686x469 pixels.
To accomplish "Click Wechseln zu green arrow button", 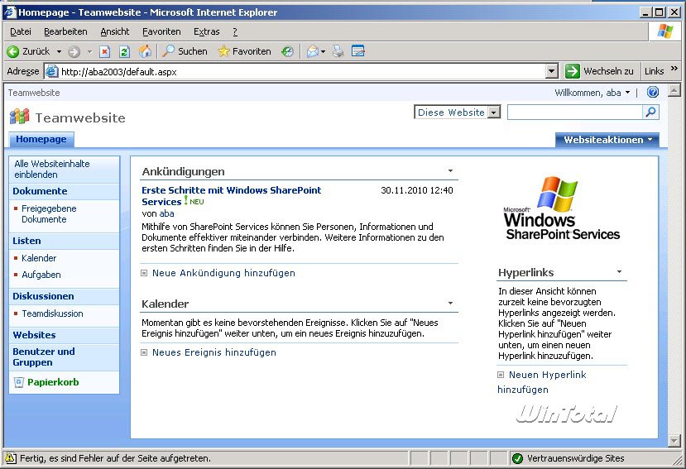I will [573, 71].
